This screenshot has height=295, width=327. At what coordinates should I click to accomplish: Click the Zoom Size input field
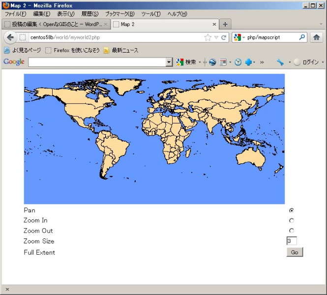click(x=291, y=241)
